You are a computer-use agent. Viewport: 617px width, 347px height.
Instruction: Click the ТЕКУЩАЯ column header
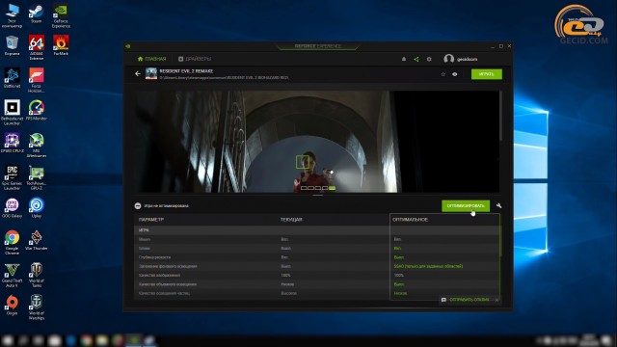click(291, 220)
